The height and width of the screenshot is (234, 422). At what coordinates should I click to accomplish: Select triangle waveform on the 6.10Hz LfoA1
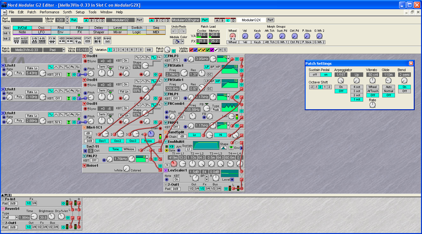click(x=56, y=90)
